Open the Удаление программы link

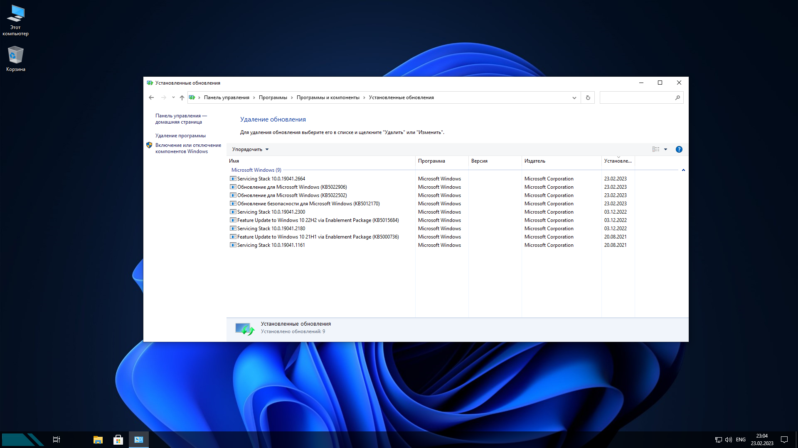pyautogui.click(x=180, y=136)
